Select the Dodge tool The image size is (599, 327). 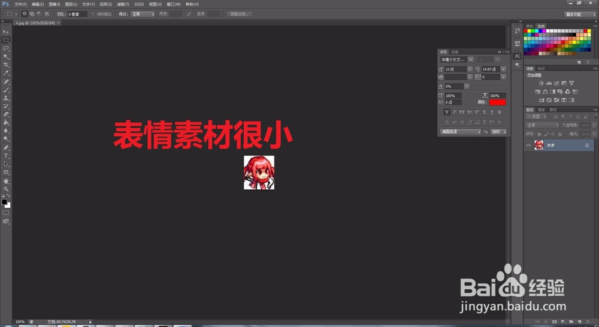(6, 139)
